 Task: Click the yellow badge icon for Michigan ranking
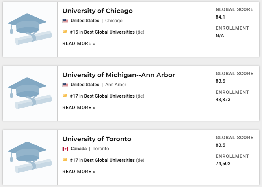coord(65,96)
